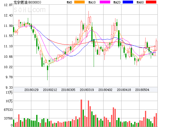
Task: Click the 11.55 price axis label
Action: pos(8,36)
